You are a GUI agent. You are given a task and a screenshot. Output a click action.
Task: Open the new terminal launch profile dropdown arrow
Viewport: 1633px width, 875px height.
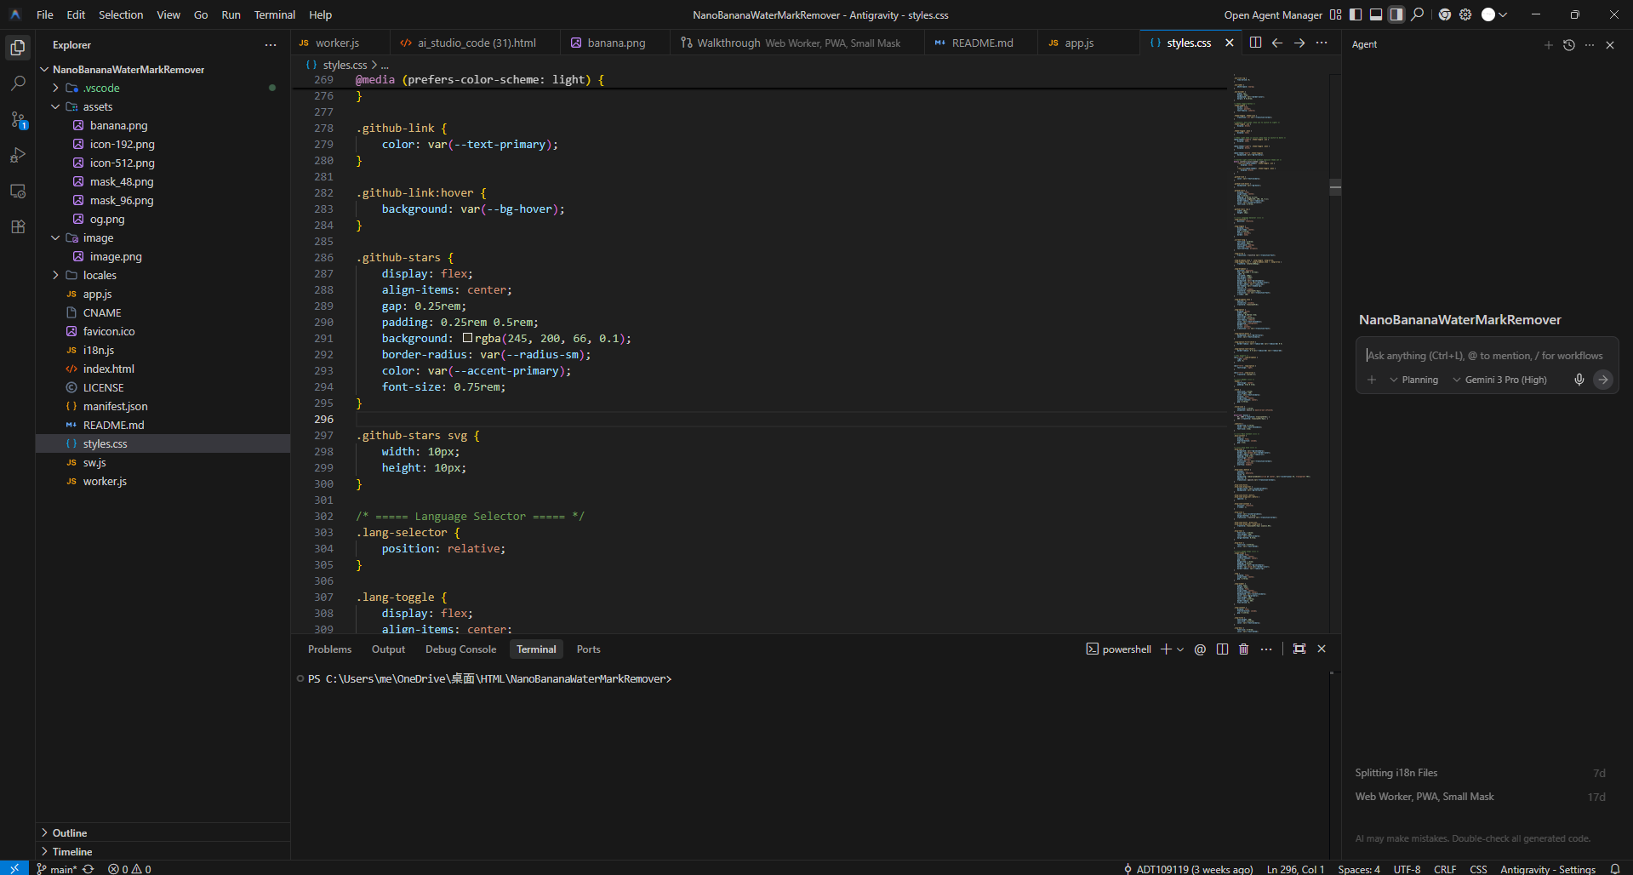pos(1180,649)
